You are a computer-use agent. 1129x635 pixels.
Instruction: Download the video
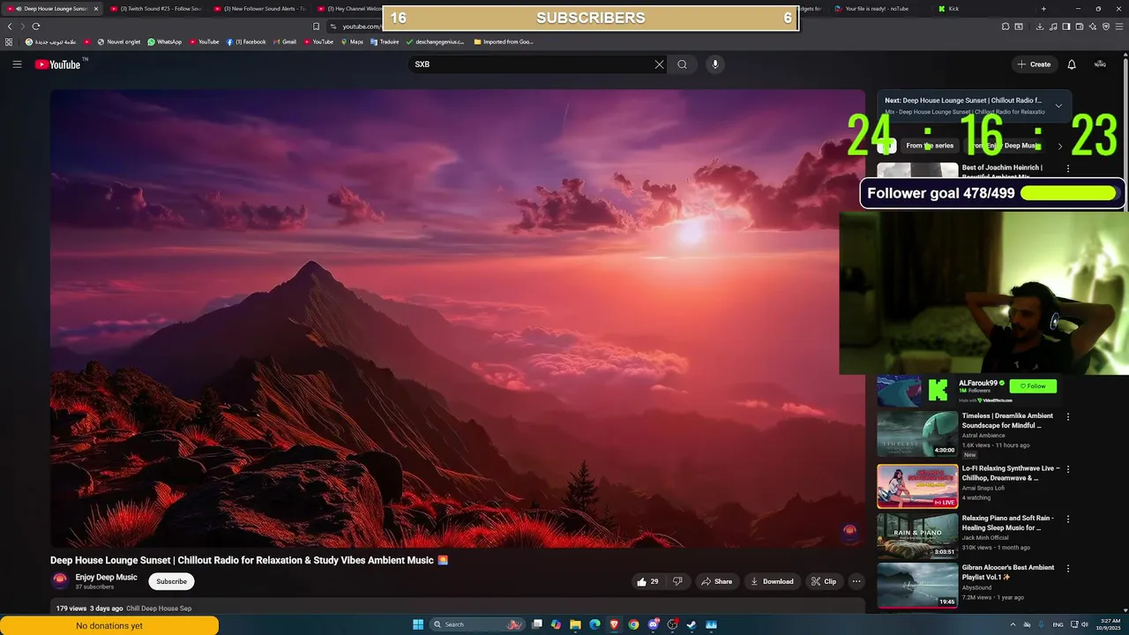tap(772, 581)
